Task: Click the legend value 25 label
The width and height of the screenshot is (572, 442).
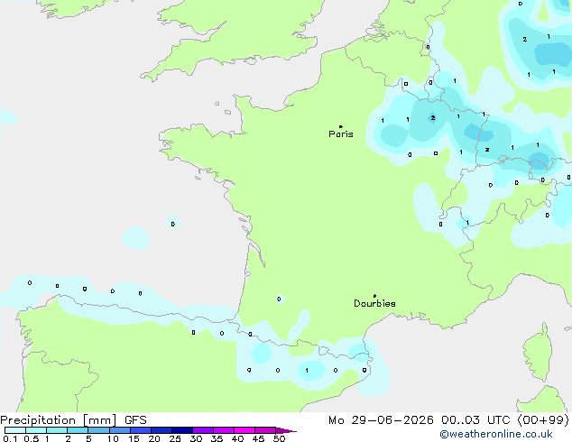Action: 175,438
